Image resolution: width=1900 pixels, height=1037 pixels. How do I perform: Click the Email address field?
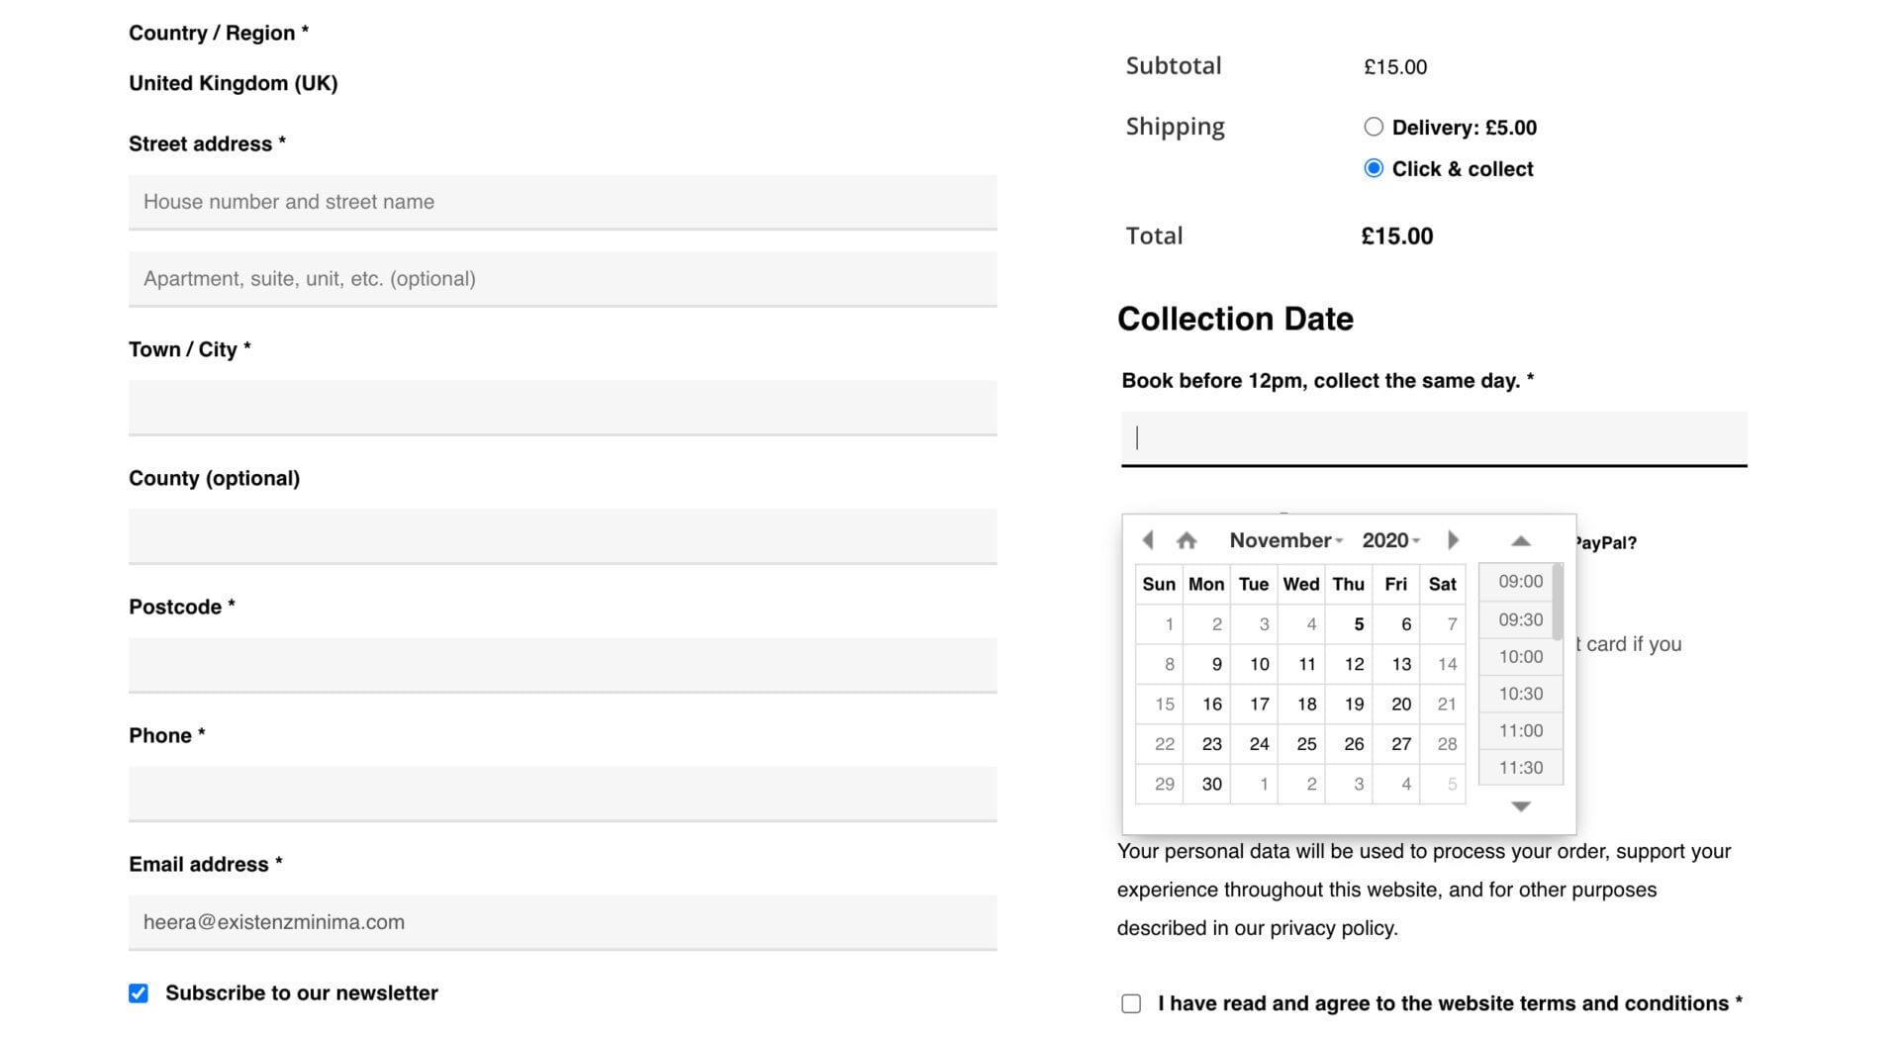[563, 922]
